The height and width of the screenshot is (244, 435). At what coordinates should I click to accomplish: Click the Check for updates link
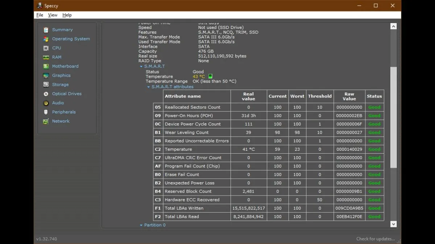(x=375, y=239)
